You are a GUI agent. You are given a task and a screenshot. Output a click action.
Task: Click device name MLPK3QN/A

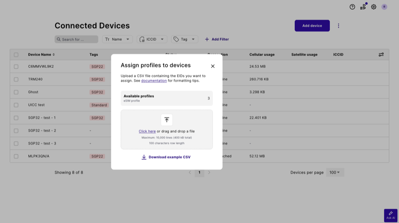39,156
